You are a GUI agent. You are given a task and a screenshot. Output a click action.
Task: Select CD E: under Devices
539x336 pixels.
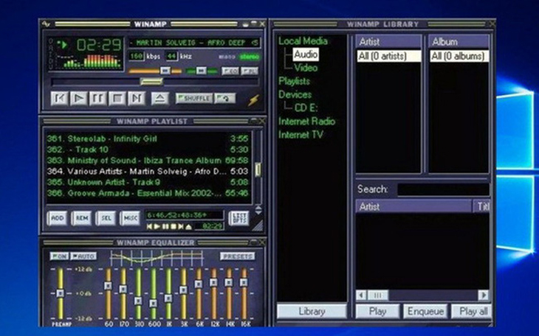(306, 108)
